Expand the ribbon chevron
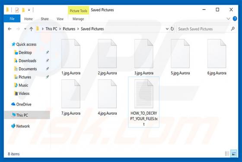Image resolution: width=242 pixels, height=162 pixels. (228, 19)
